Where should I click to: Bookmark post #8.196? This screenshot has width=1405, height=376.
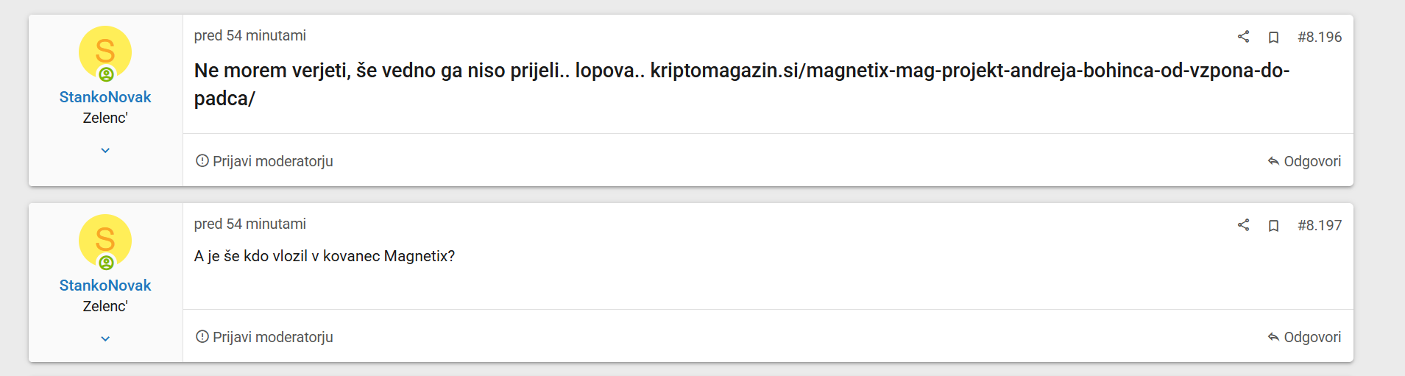[1273, 38]
